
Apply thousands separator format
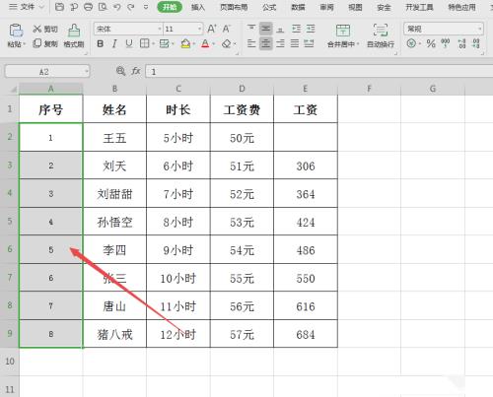446,43
